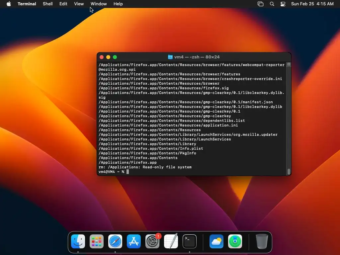Screen dimensions: 340x255
Task: Click the Terminal split pane button
Action: [289, 64]
